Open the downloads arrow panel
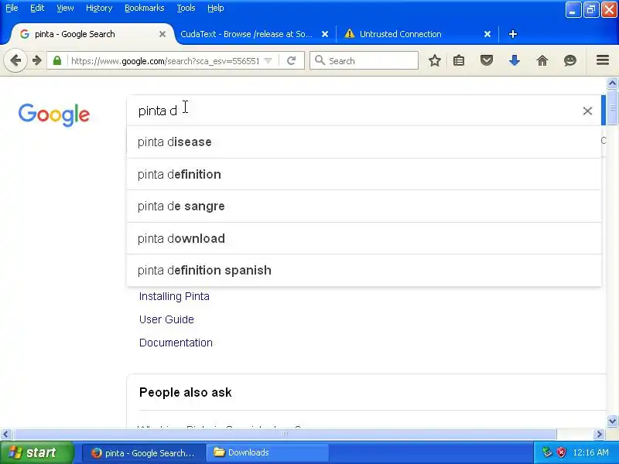Screen dimensions: 619x464 515,61
